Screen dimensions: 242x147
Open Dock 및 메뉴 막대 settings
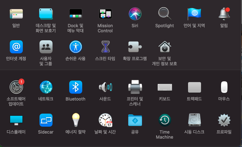tap(76, 13)
